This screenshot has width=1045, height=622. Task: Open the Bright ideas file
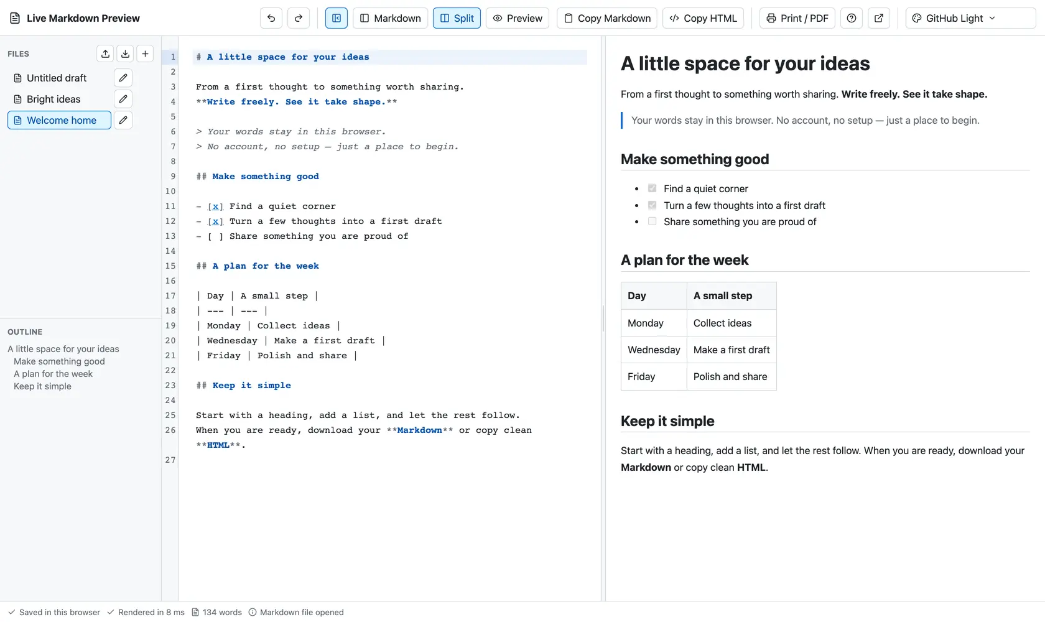coord(59,99)
